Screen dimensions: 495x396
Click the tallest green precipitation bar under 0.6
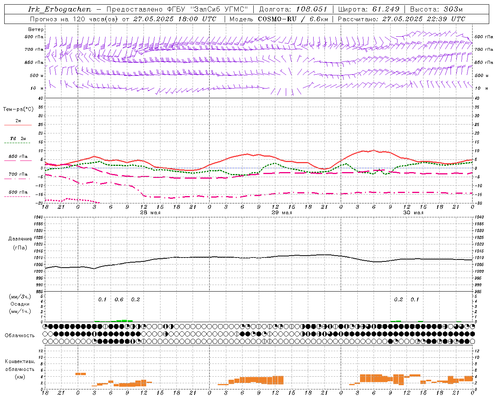point(125,321)
